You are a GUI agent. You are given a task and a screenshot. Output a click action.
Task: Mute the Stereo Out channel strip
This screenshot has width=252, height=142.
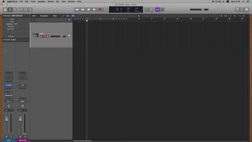pos(20,136)
